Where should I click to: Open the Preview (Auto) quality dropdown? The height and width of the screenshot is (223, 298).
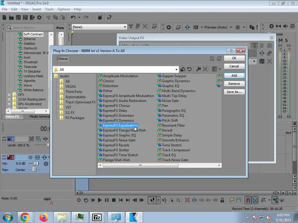pos(231,27)
